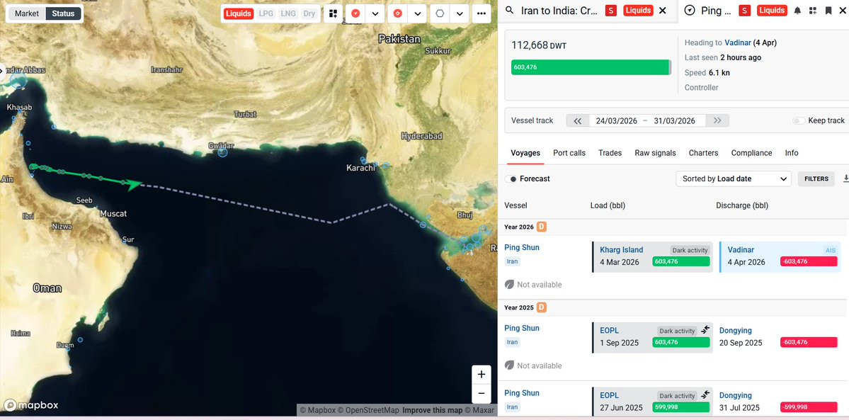Click the red diamond layer icon

tap(398, 13)
